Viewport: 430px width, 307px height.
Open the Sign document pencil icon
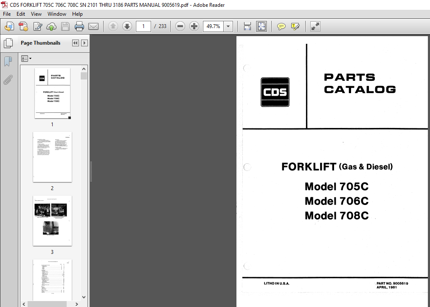[x=38, y=26]
